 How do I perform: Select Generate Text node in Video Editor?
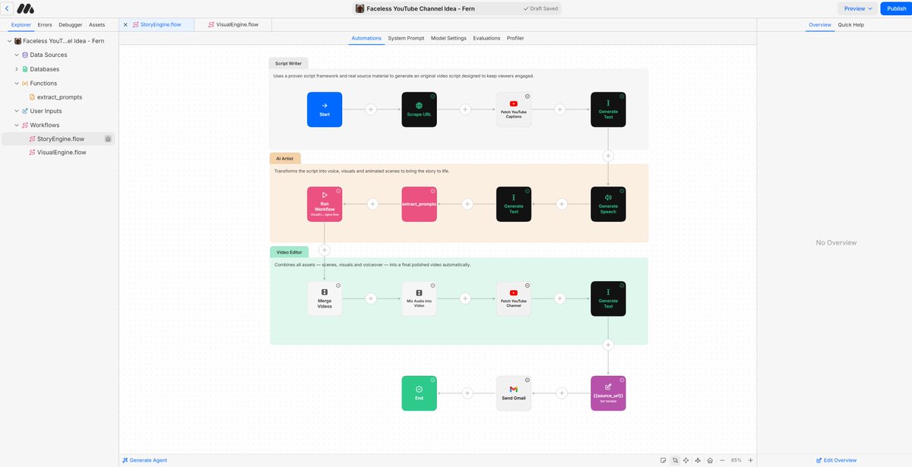click(608, 298)
